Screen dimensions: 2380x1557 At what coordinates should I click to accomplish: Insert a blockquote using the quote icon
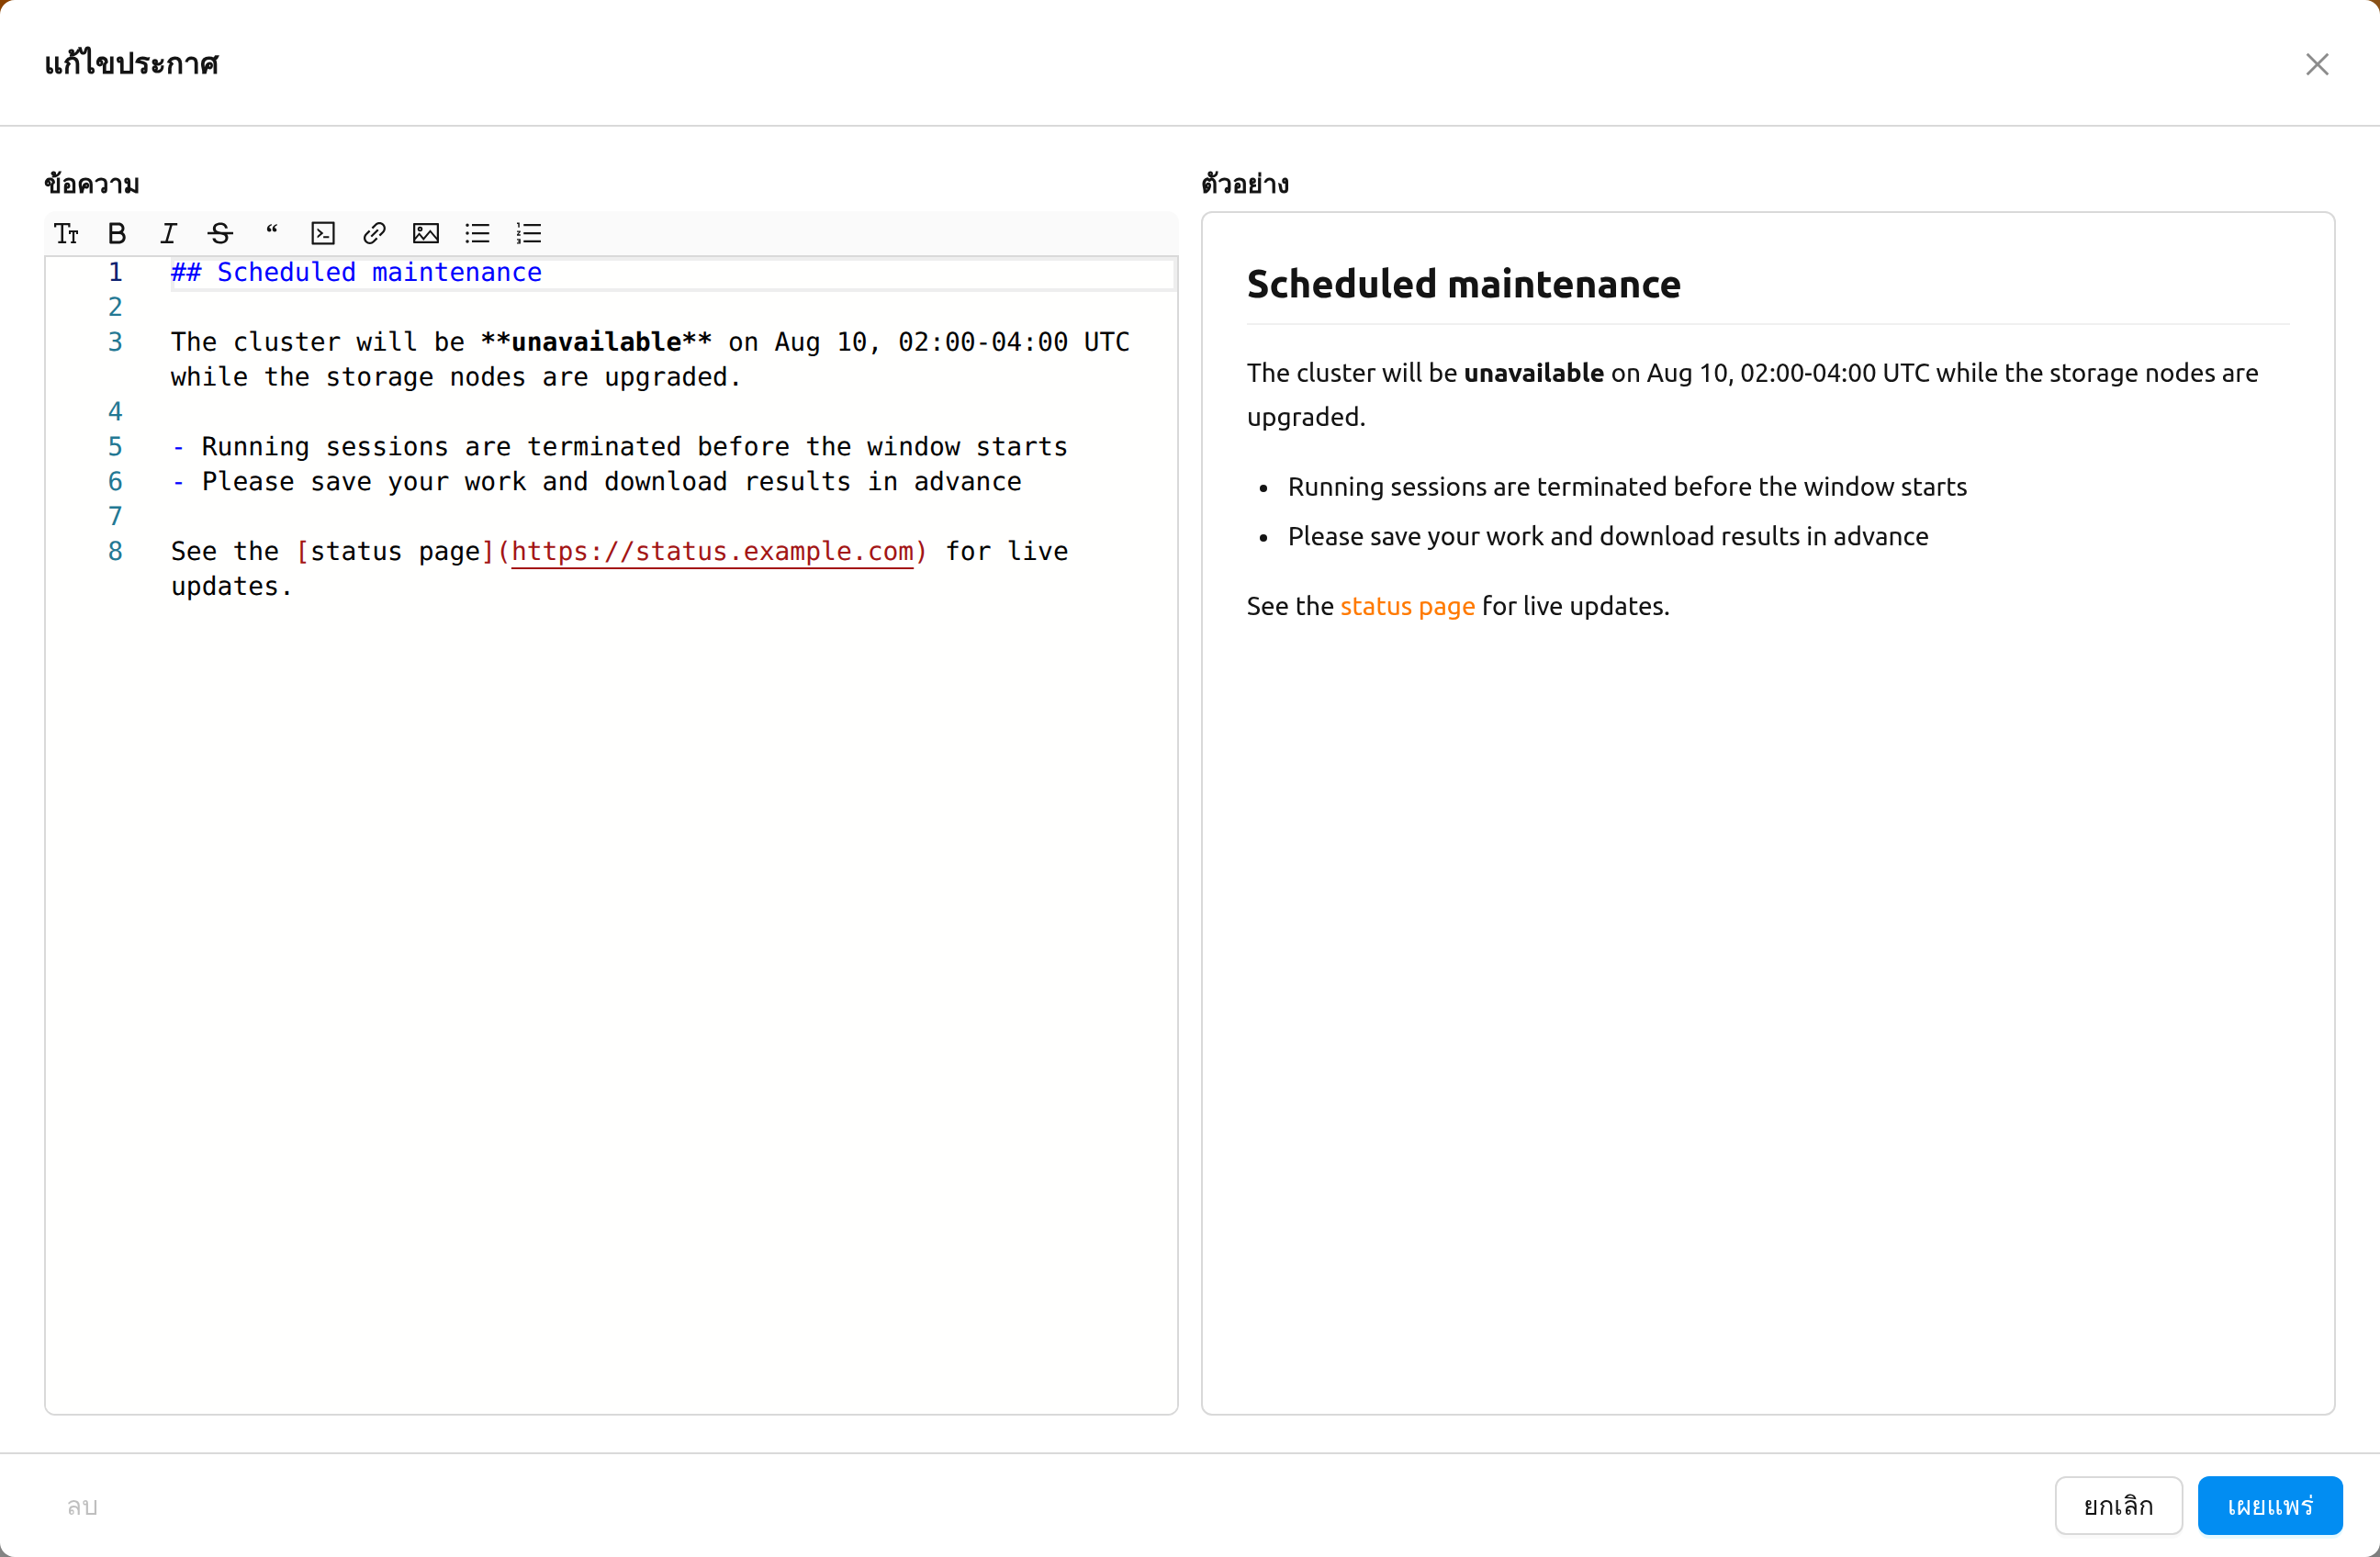[x=271, y=234]
